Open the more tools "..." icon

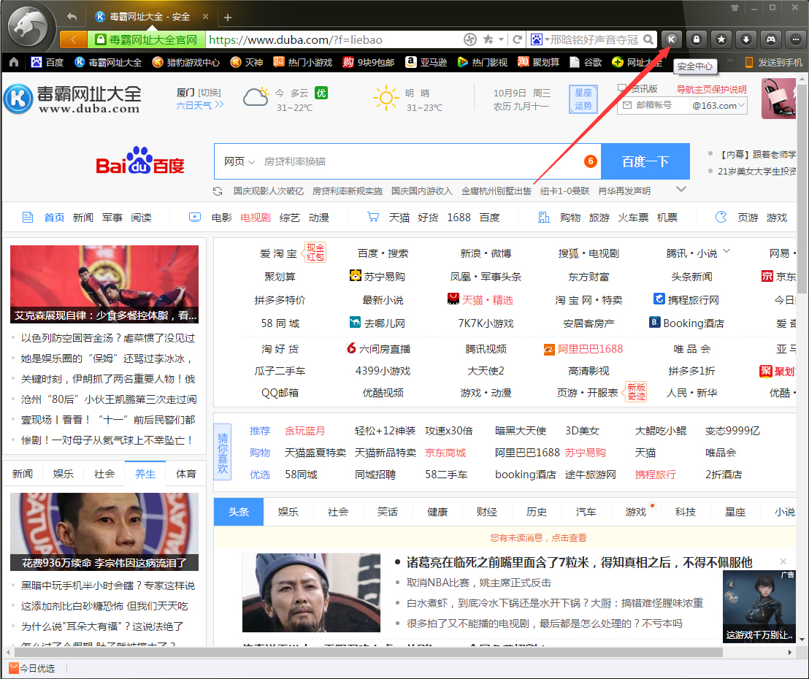point(795,39)
